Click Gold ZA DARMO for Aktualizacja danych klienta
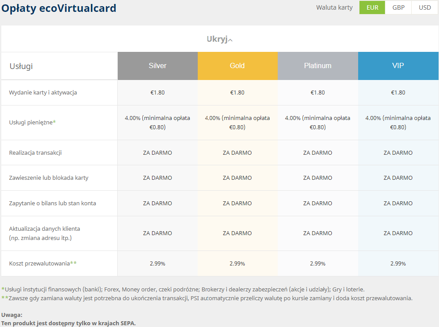The image size is (439, 327). [237, 233]
